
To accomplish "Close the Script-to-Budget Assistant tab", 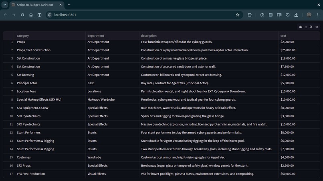I will pyautogui.click(x=61, y=5).
